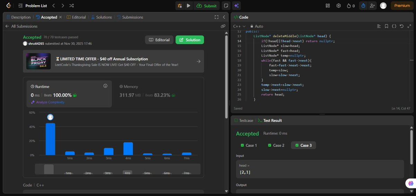Click the green Solution button
Screen dimensions: 416x196
[x=190, y=40]
